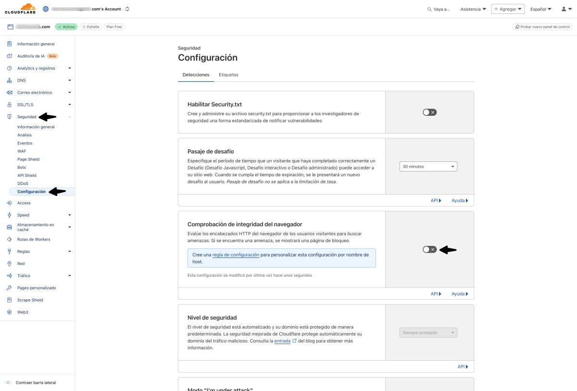Click the Activos status badge
The height and width of the screenshot is (391, 577).
click(x=66, y=27)
